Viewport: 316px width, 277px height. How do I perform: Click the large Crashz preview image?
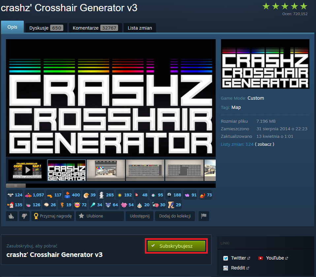(x=111, y=98)
